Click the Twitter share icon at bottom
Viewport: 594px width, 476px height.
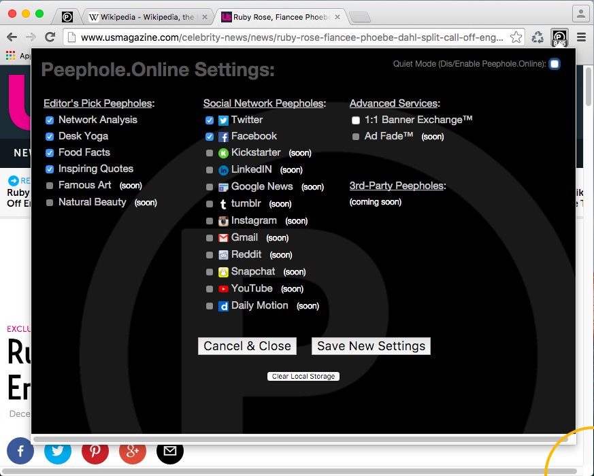[58, 451]
